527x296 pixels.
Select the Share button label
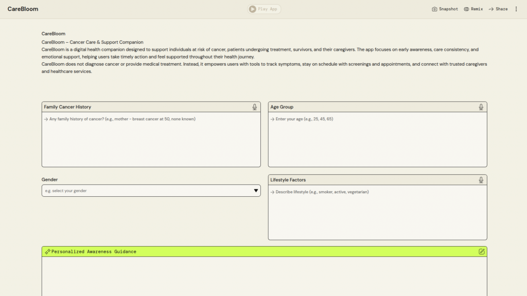[x=502, y=9]
